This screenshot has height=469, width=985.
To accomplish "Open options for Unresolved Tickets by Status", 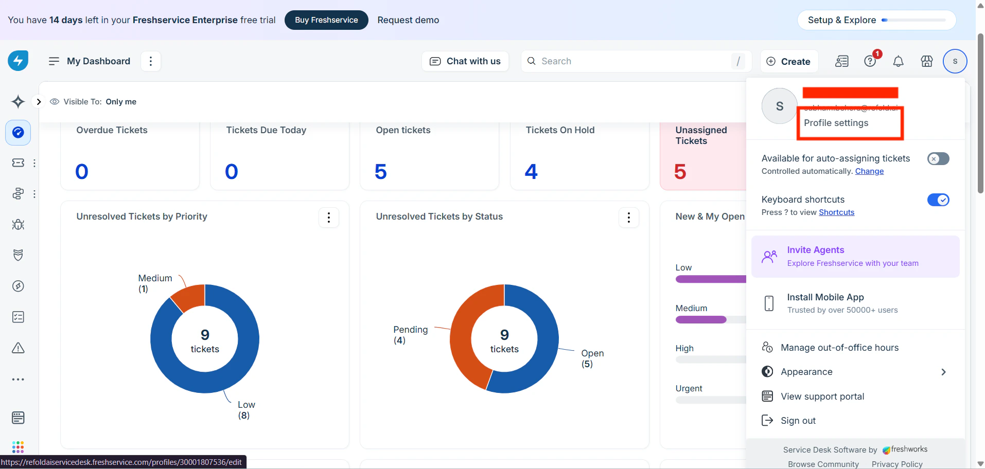I will (628, 218).
